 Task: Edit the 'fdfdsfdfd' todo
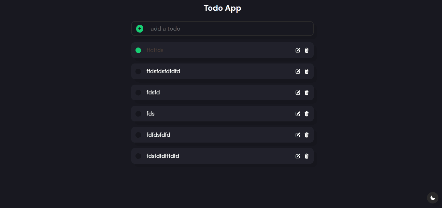click(x=298, y=135)
